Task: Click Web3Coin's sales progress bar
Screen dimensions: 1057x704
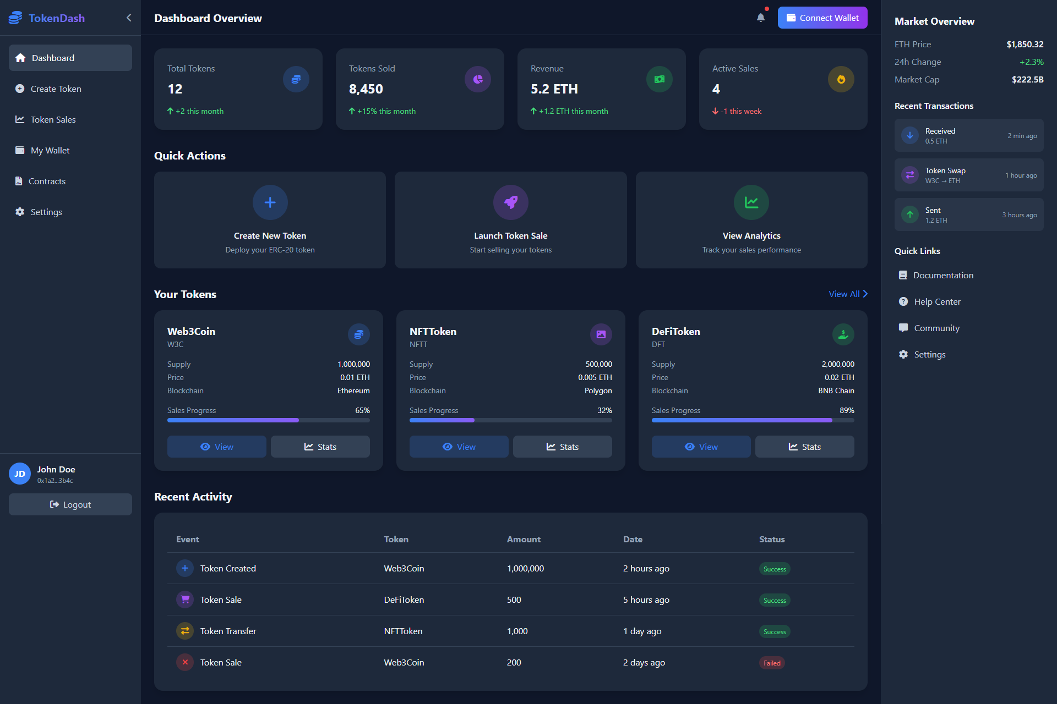Action: (268, 420)
